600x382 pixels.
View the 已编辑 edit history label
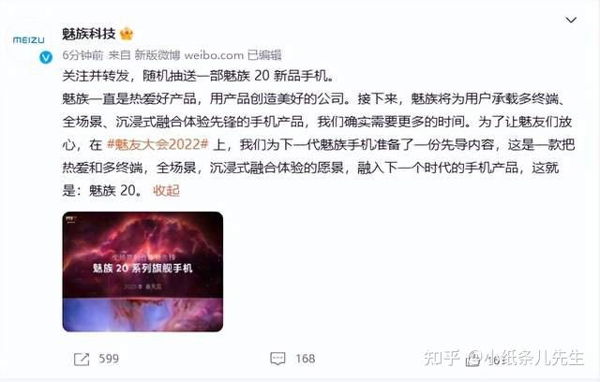264,55
